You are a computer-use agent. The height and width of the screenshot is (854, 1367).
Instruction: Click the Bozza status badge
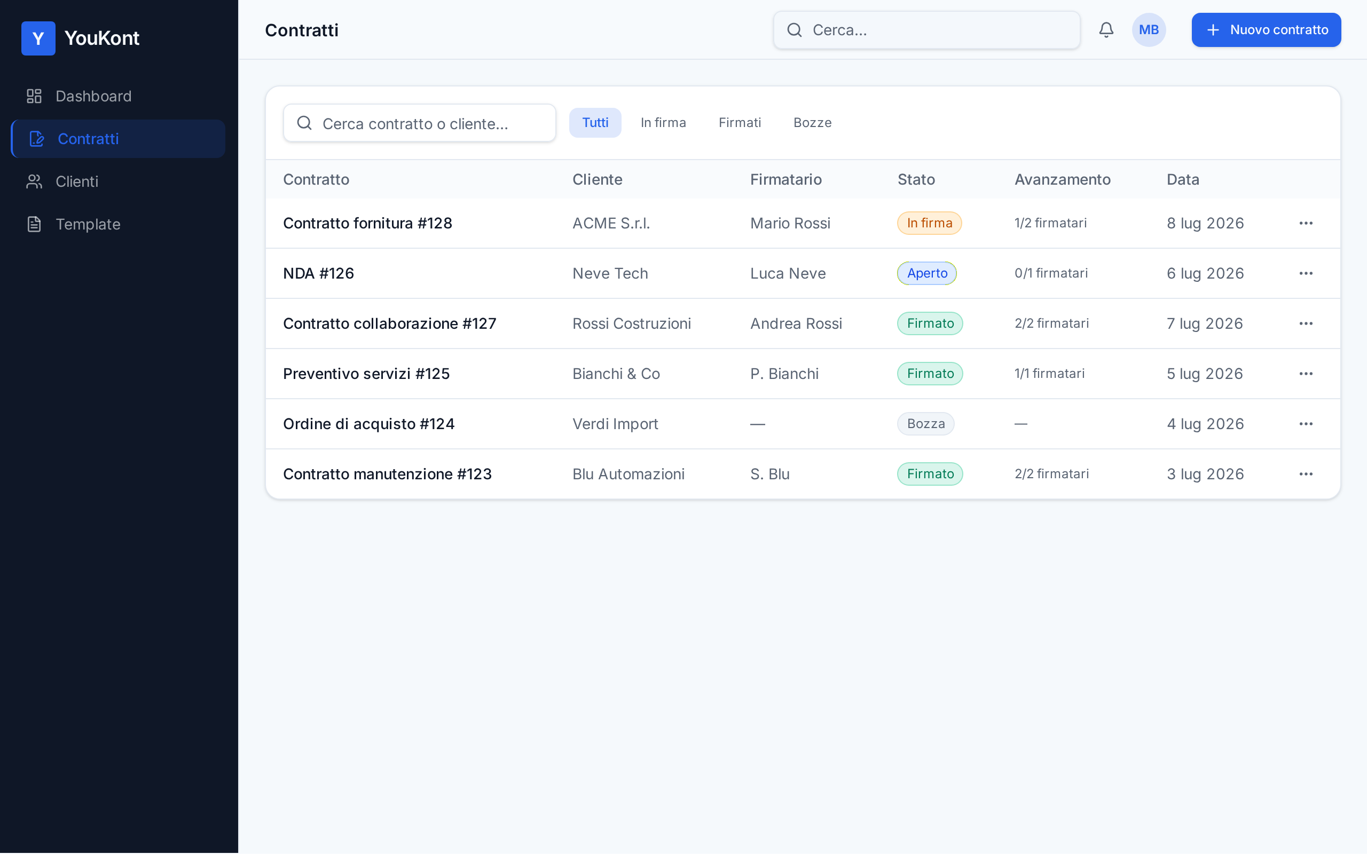coord(926,424)
